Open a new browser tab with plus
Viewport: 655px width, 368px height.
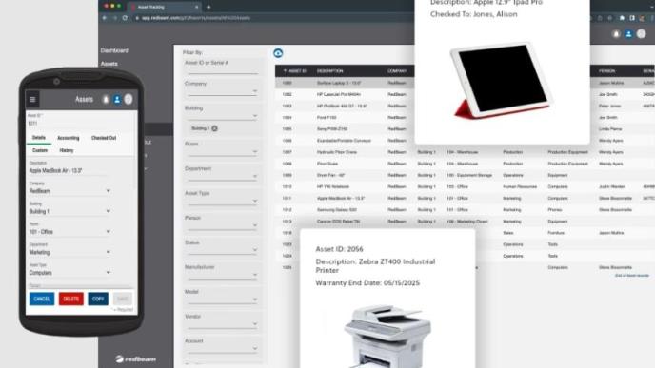pos(208,7)
